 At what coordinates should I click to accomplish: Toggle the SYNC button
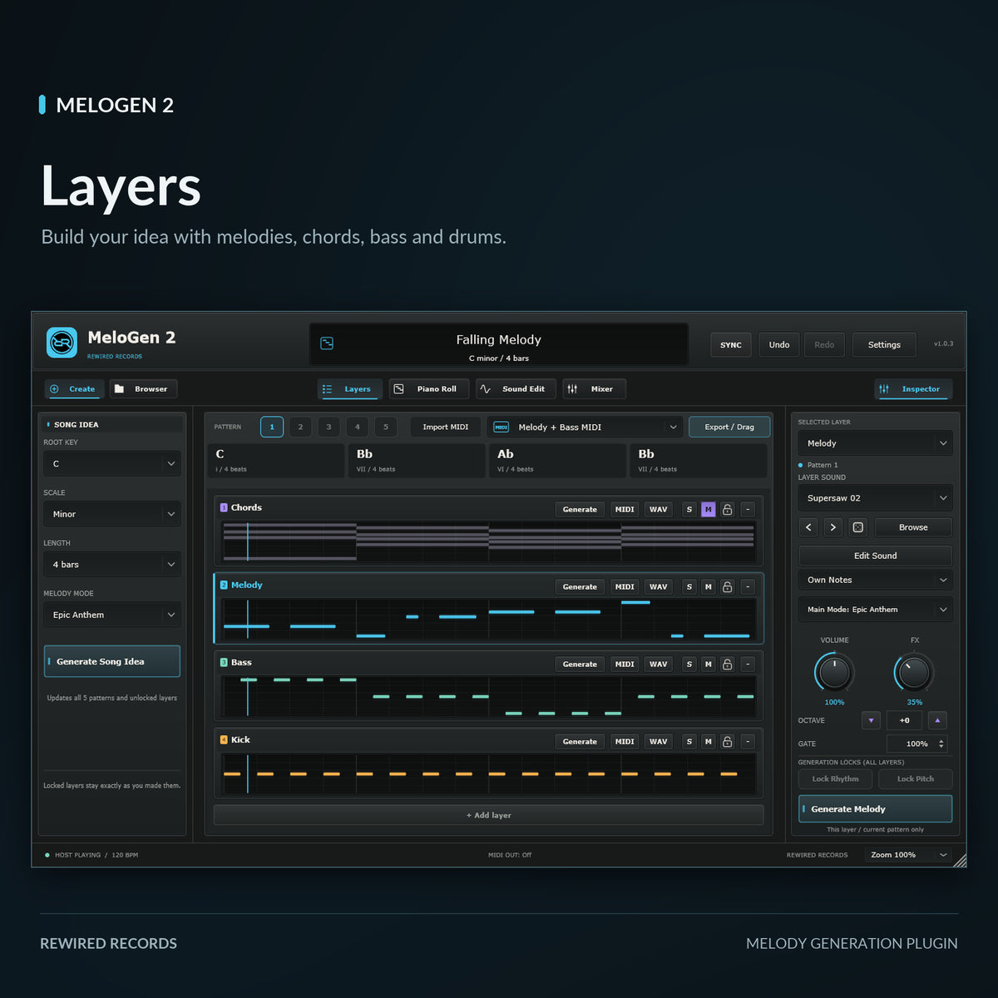pos(731,344)
